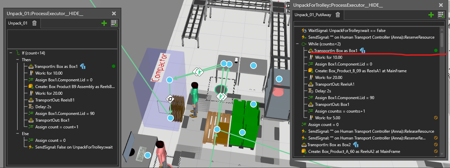Add new routine in UnpackForTrolley panel

(431, 15)
